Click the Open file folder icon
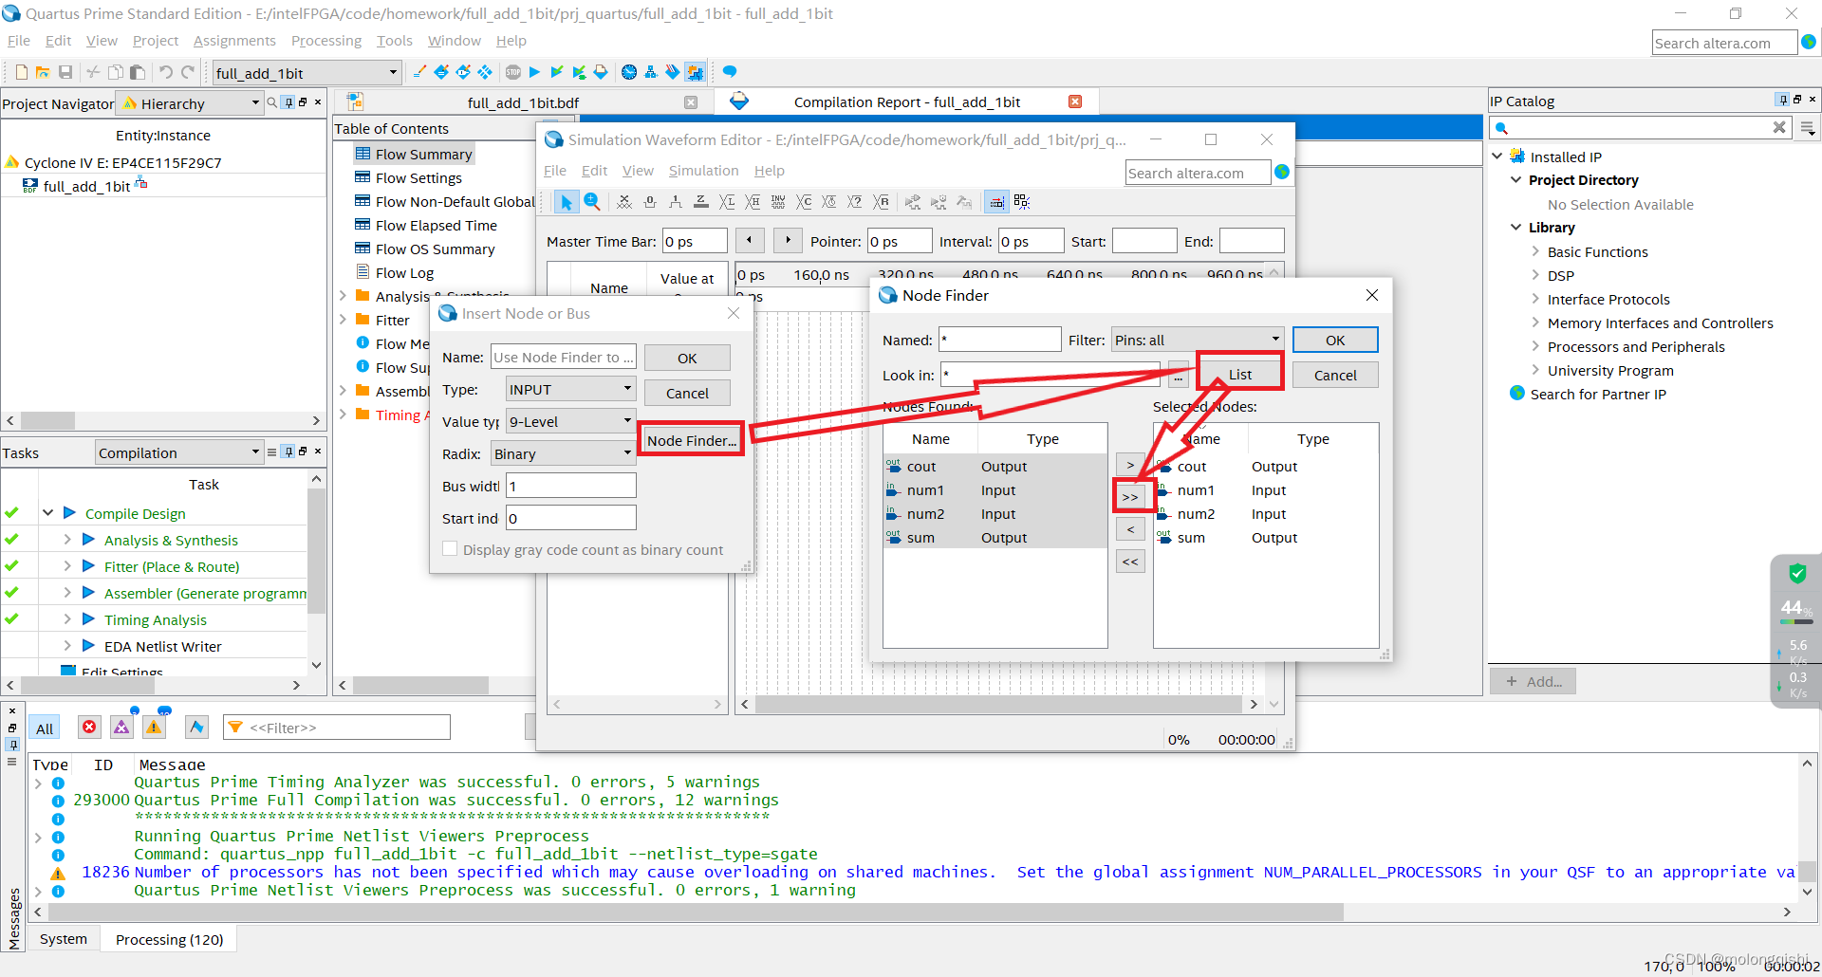1822x977 pixels. coord(43,72)
